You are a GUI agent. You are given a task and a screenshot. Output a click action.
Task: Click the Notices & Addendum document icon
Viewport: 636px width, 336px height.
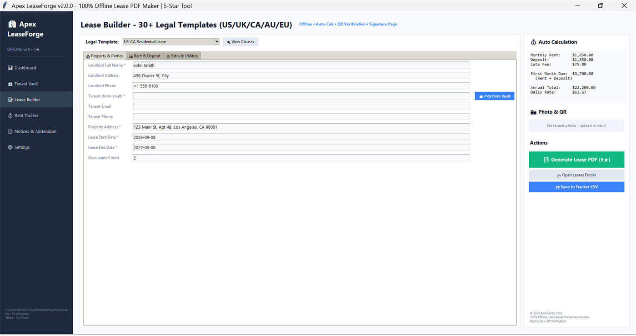10,131
